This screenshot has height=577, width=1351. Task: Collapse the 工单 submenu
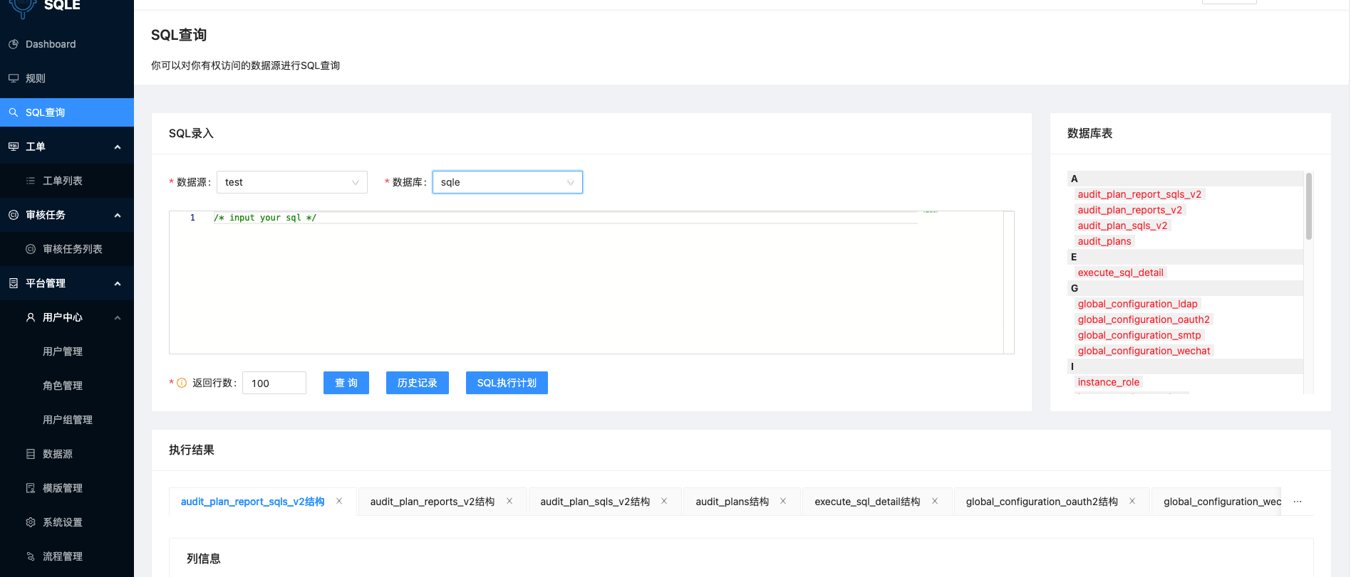(118, 147)
